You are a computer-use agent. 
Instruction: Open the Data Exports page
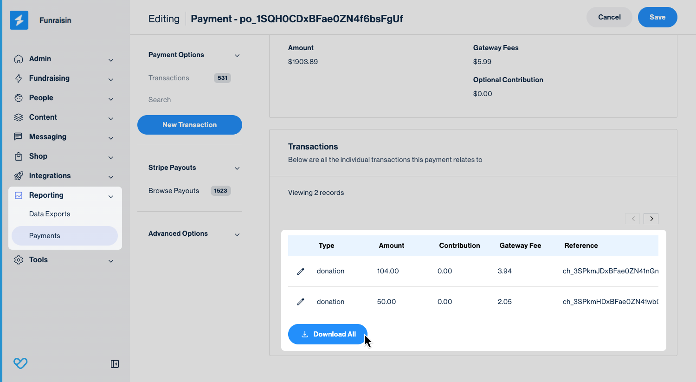pos(50,214)
